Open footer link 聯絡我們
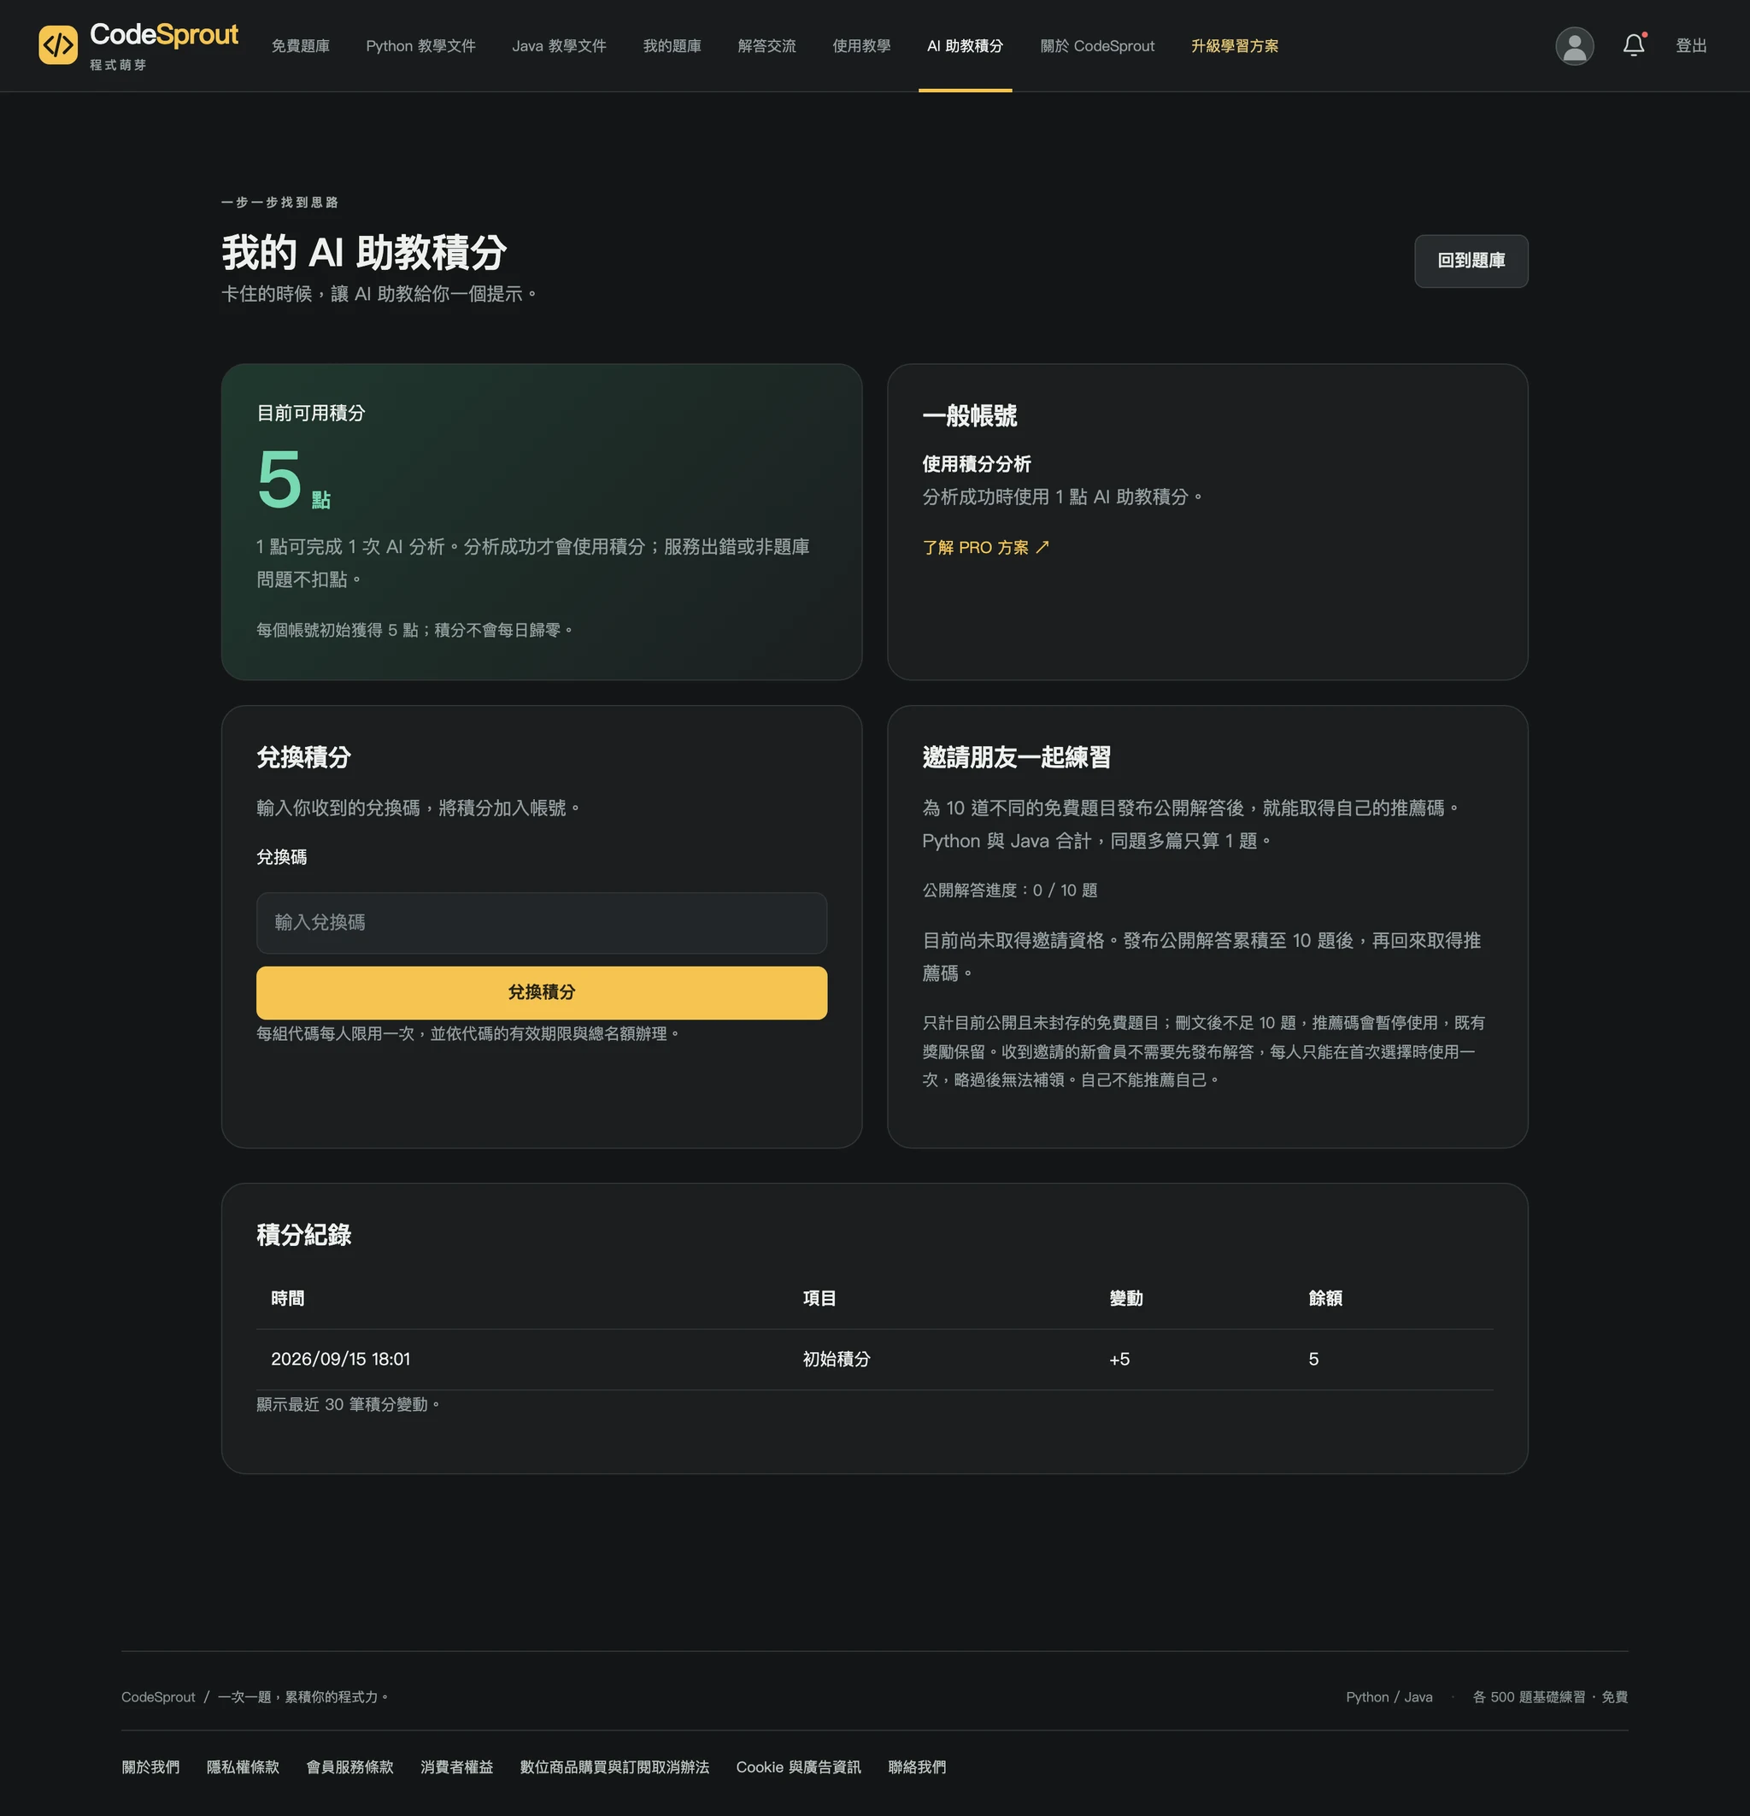1750x1816 pixels. (916, 1767)
